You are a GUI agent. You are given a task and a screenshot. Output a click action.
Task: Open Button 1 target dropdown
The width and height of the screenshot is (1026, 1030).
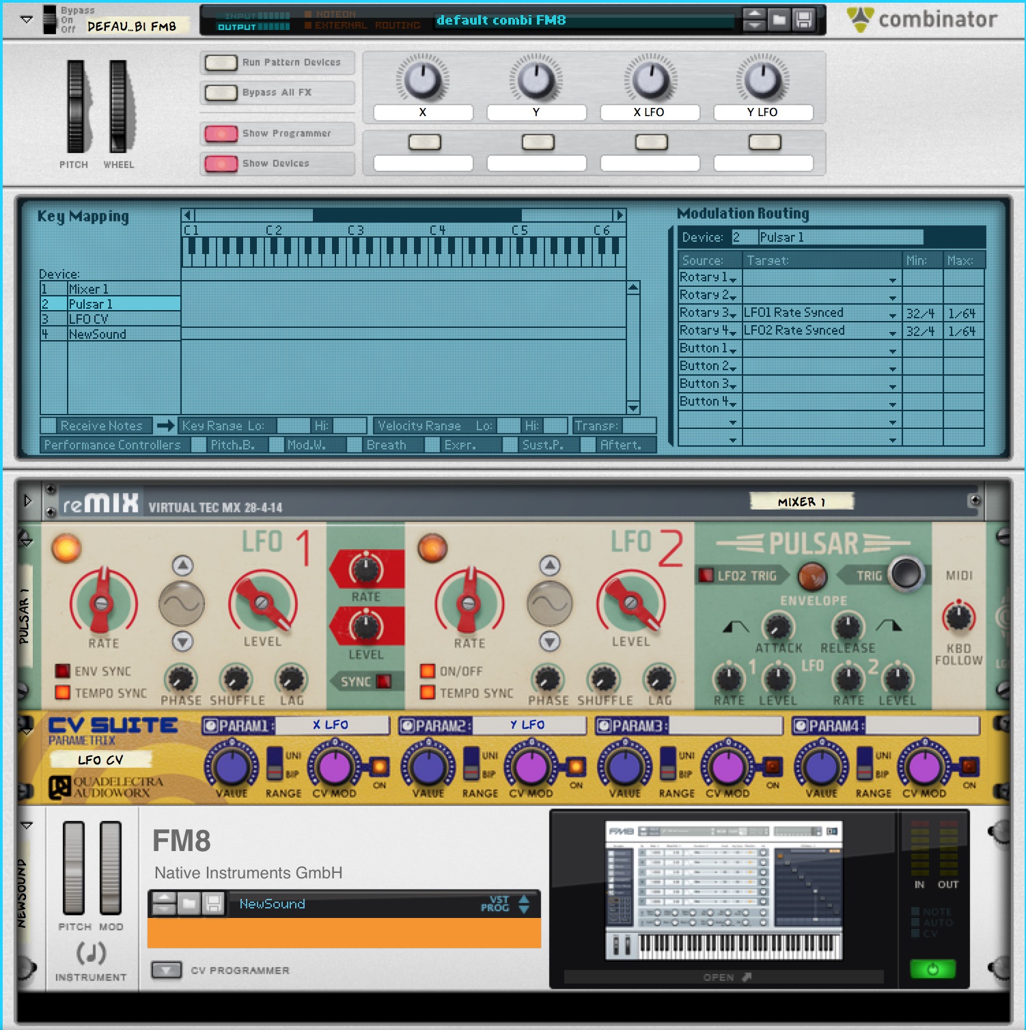click(822, 348)
